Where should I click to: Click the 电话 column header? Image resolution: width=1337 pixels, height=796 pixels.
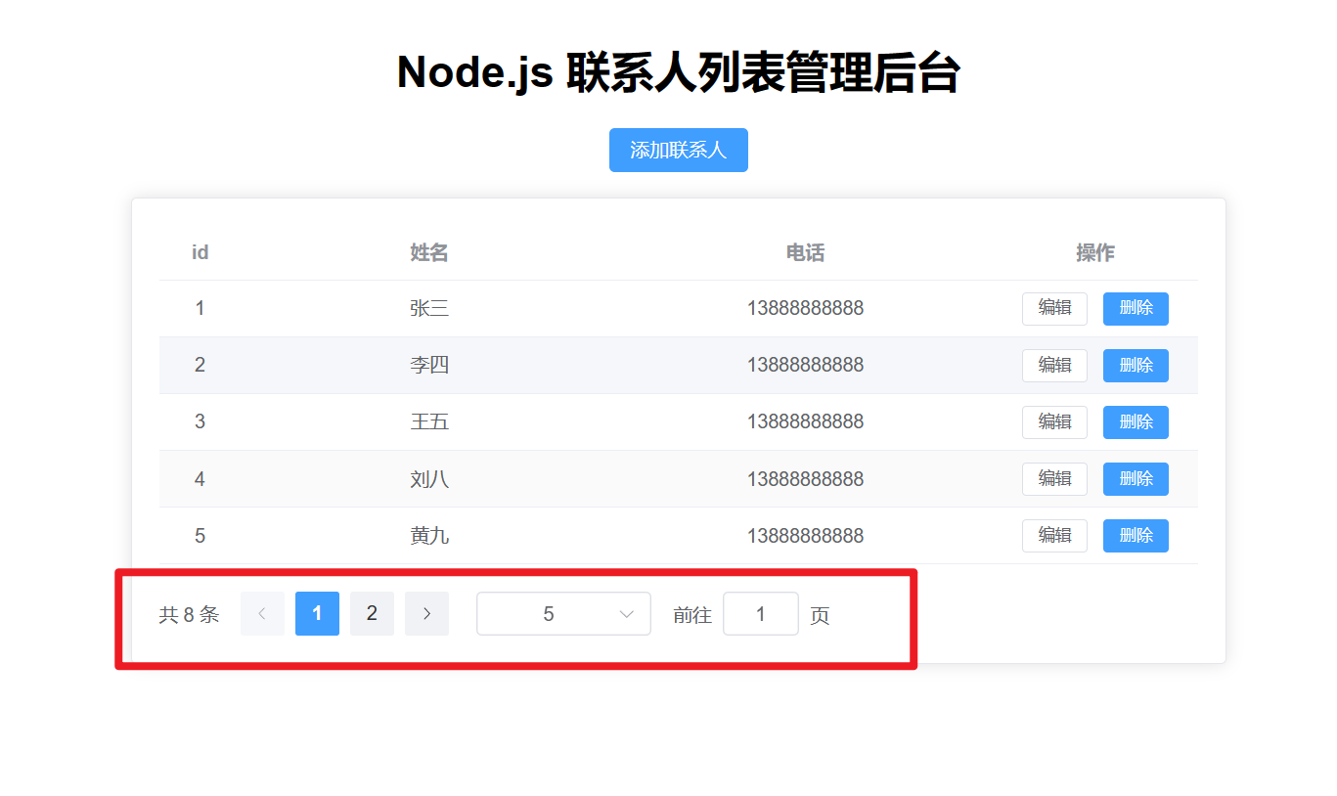click(805, 252)
